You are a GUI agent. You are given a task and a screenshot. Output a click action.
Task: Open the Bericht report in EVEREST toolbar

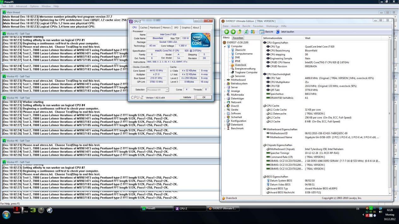click(267, 32)
